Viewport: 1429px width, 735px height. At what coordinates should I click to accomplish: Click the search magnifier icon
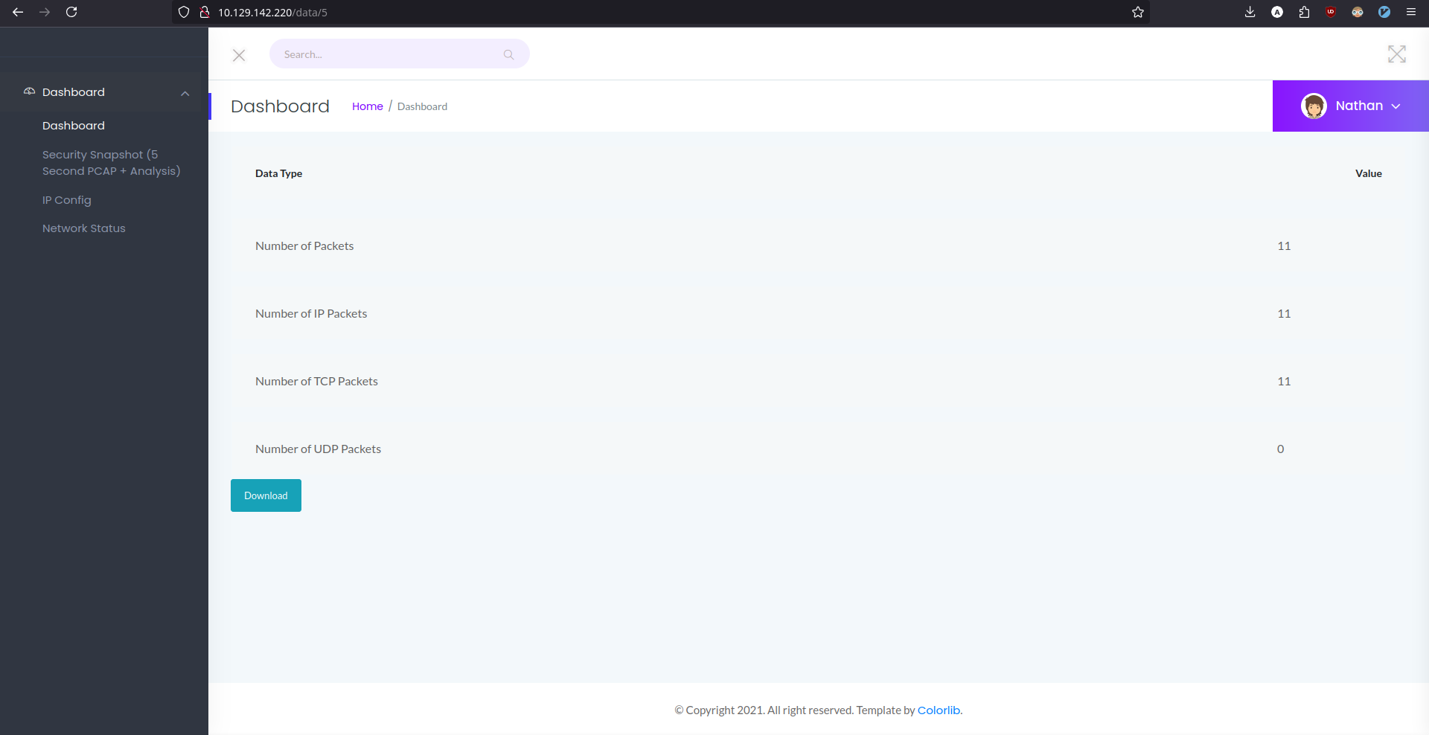[509, 54]
